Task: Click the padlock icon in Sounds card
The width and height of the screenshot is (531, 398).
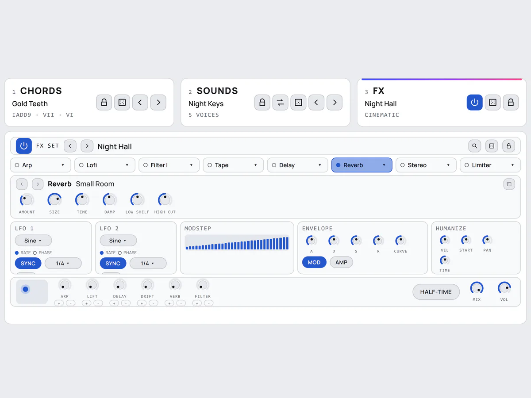Action: [x=262, y=103]
